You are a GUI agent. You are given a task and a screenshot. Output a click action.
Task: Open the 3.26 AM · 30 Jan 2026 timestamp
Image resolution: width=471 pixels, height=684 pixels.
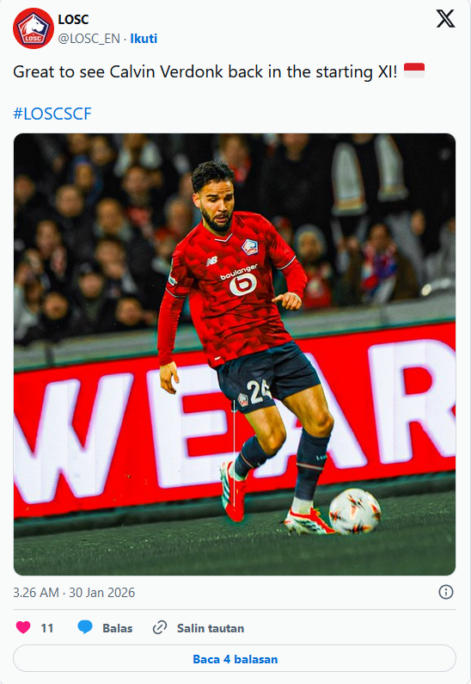pos(74,593)
